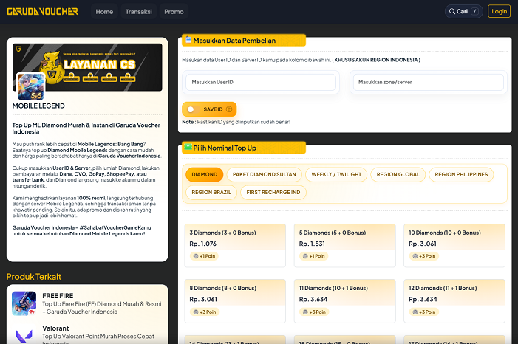Viewport: 518px width, 344px height.
Task: Open the Valorant related product link
Action: click(87, 335)
